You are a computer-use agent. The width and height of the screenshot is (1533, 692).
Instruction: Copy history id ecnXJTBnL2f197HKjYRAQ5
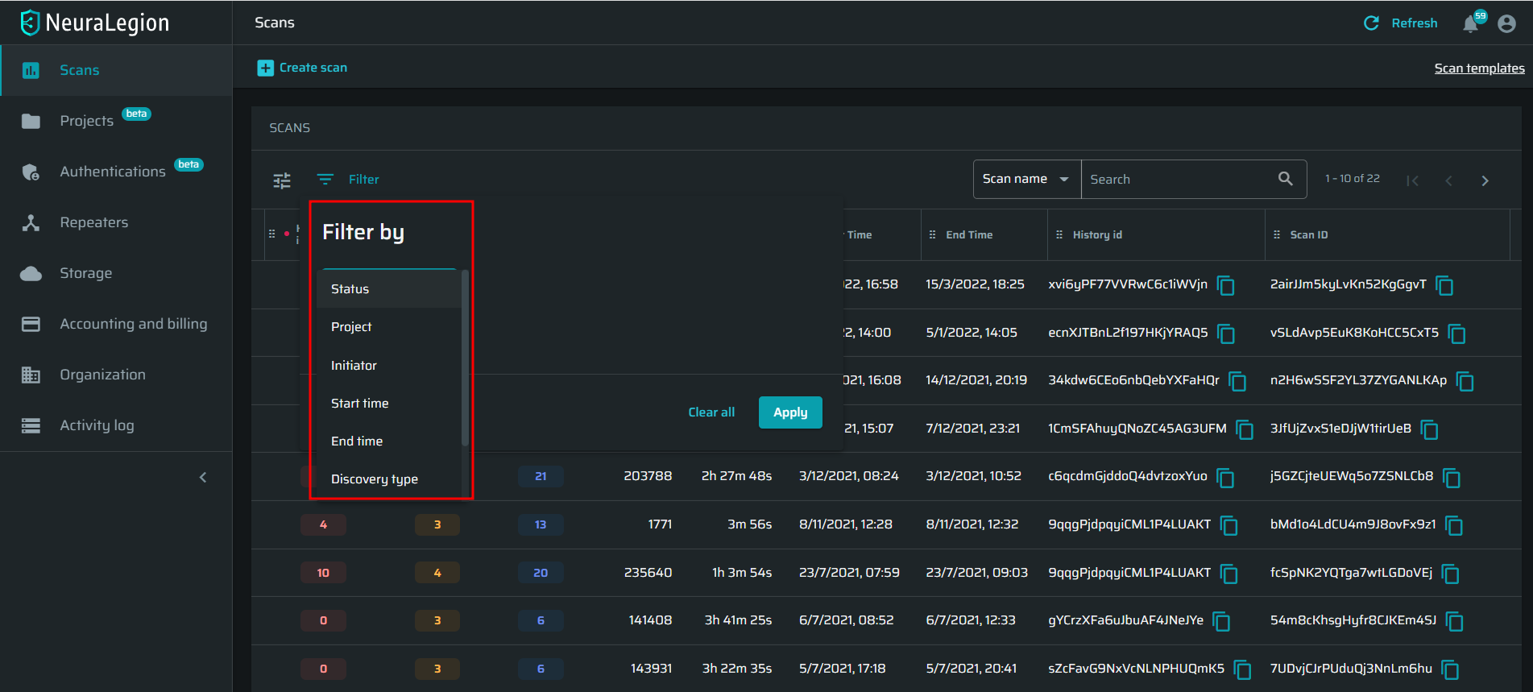pyautogui.click(x=1226, y=334)
